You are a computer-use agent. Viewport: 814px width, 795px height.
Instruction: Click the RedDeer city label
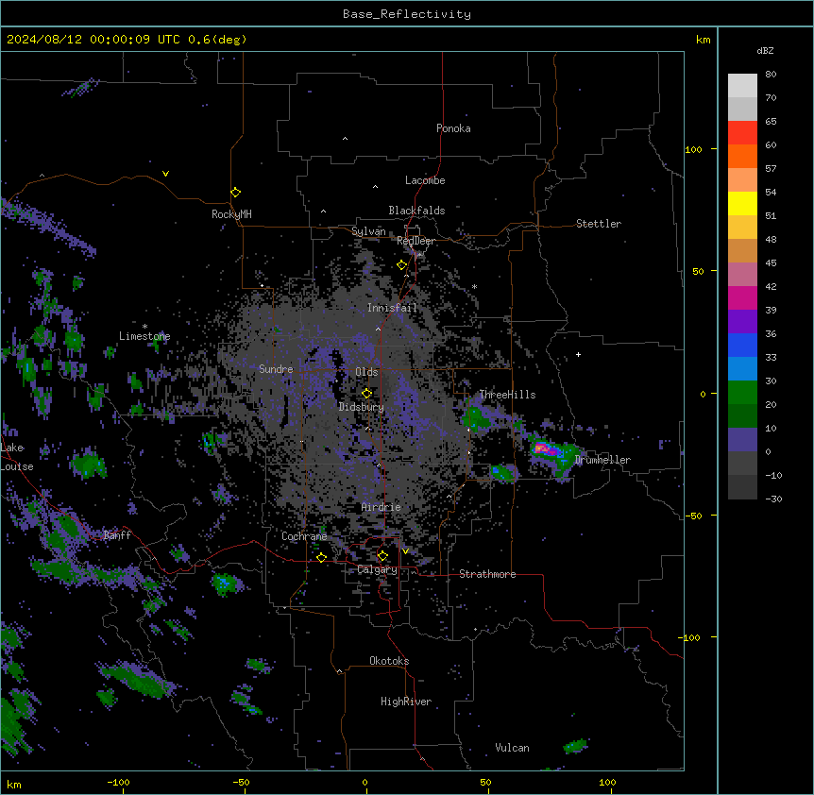pos(416,241)
